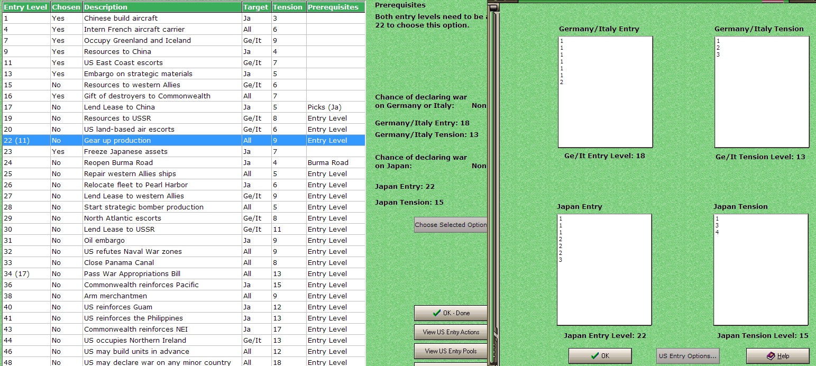Open US Entry Options button

pyautogui.click(x=687, y=356)
